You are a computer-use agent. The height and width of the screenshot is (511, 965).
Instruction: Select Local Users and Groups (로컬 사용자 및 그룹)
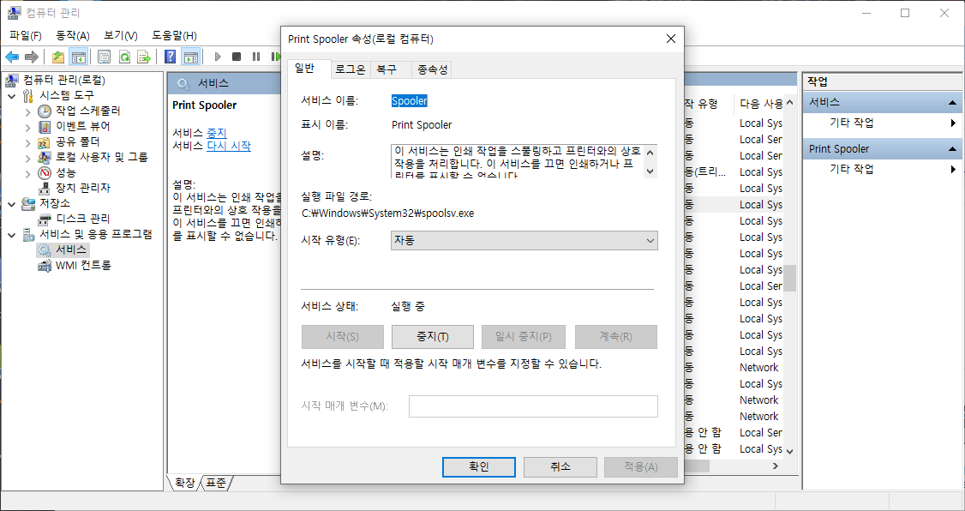click(102, 157)
